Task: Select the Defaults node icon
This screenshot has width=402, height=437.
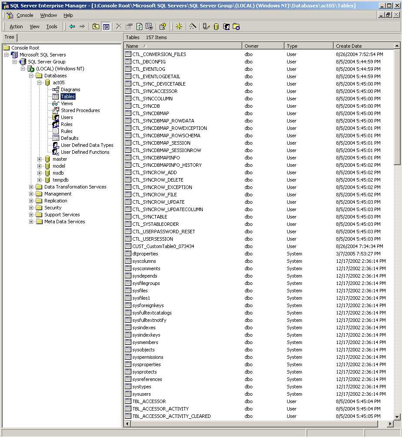Action: (56, 138)
